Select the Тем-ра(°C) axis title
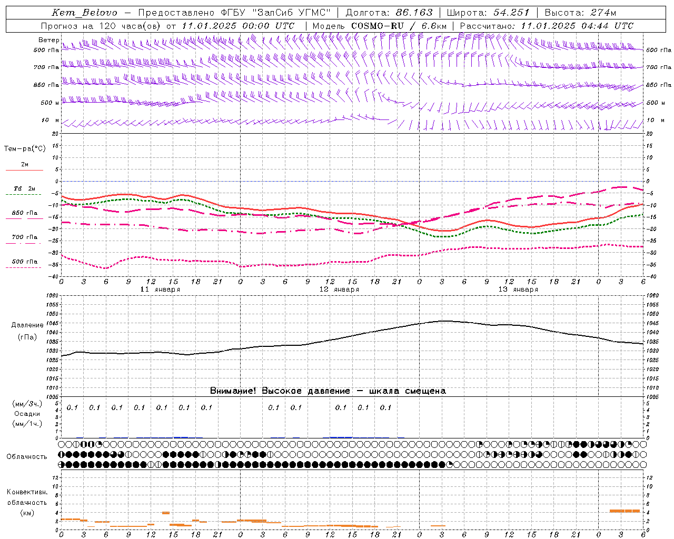 coord(25,149)
